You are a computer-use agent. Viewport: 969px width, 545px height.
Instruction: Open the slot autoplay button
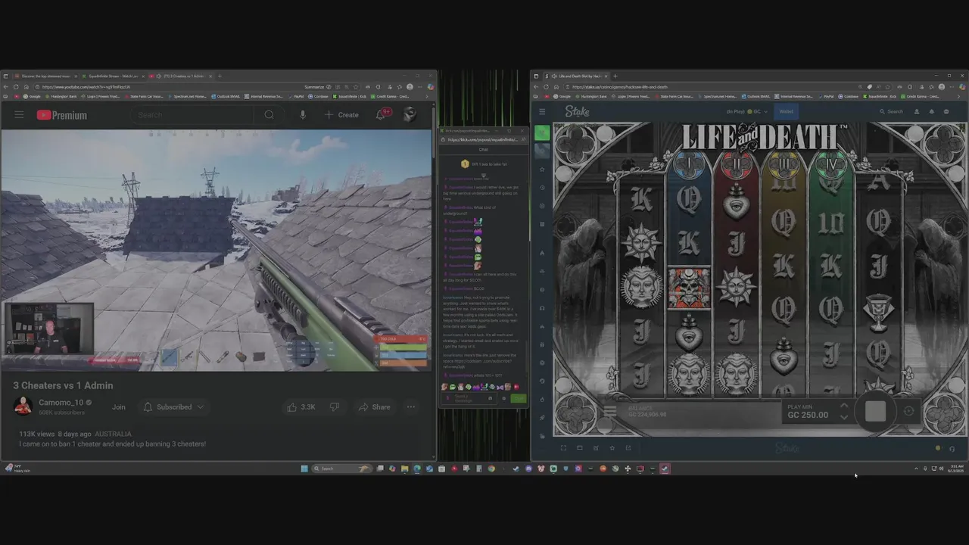[908, 411]
